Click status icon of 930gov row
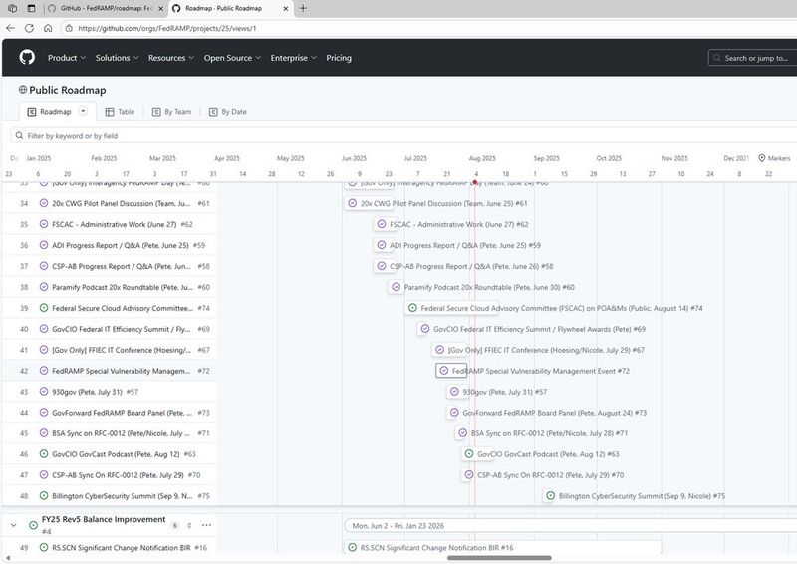 [44, 392]
